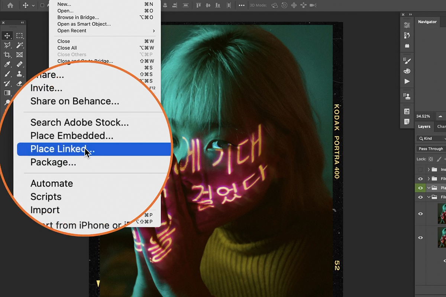Open the Brush Settings panel icon

tap(407, 60)
